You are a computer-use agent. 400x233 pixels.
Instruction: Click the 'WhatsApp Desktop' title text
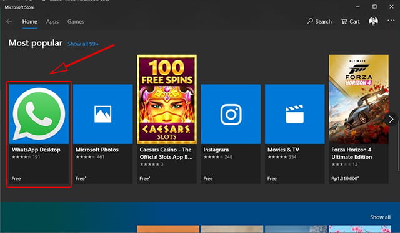[x=36, y=150]
